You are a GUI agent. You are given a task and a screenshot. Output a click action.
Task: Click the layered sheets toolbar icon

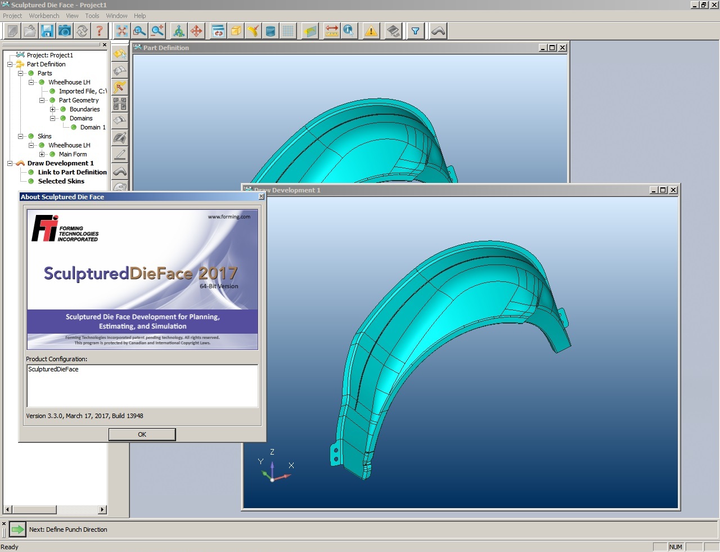(x=393, y=31)
